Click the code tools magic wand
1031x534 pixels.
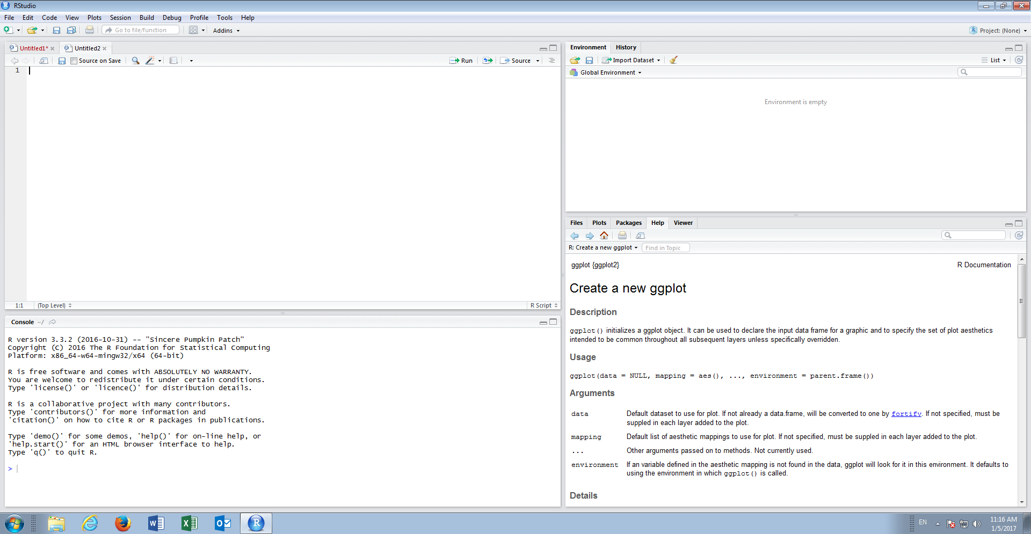pyautogui.click(x=150, y=61)
